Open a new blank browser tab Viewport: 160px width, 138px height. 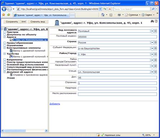pyautogui.click(x=72, y=15)
